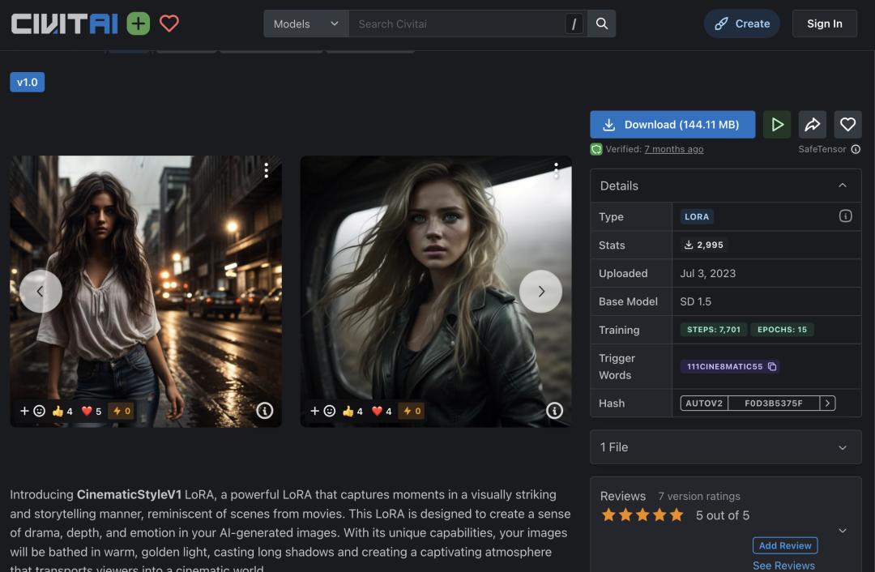This screenshot has height=572, width=875.
Task: Toggle the heart favorite button for this model
Action: (847, 125)
